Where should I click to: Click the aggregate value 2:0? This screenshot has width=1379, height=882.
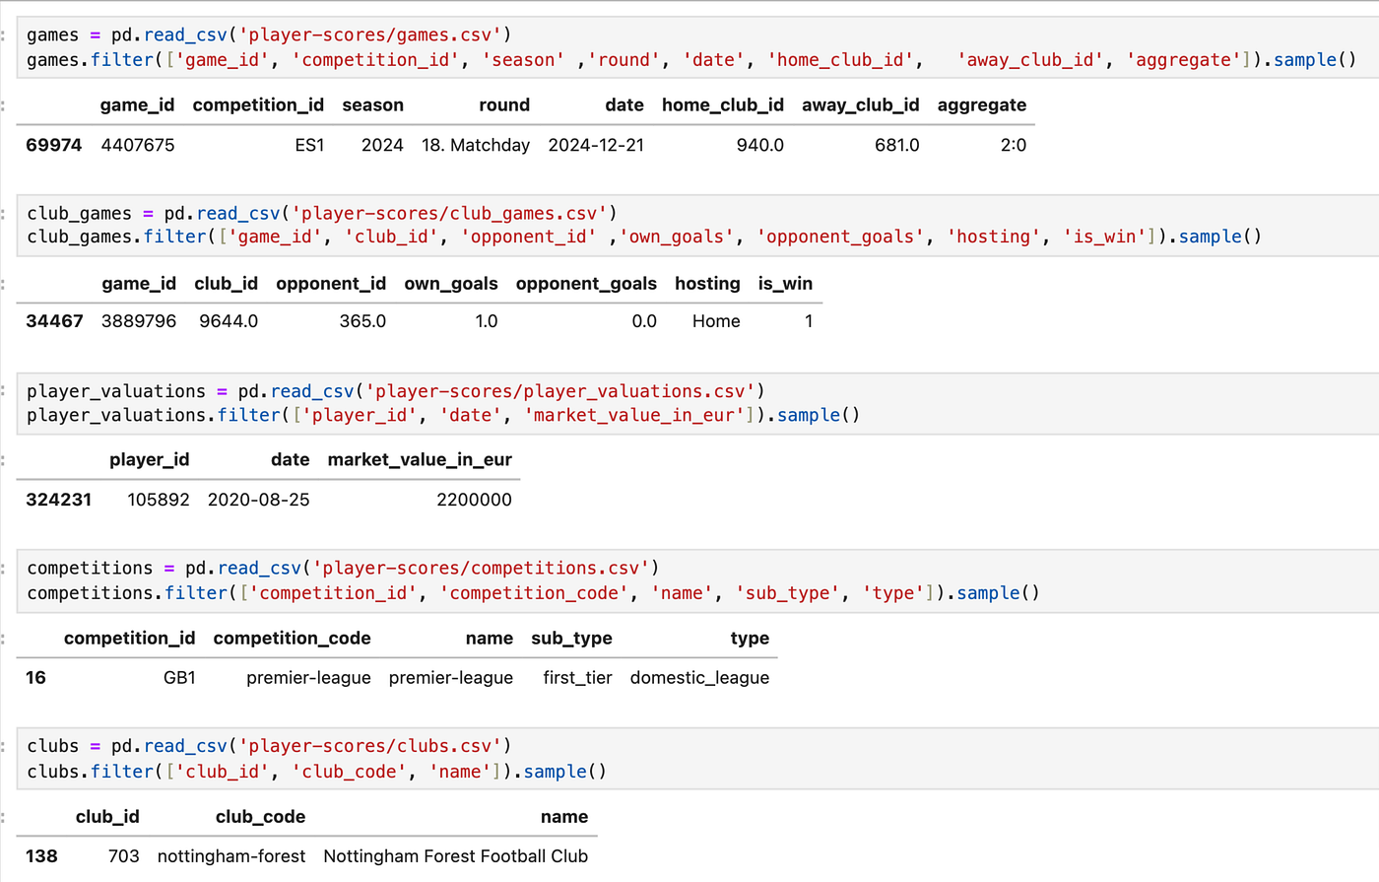click(1014, 145)
